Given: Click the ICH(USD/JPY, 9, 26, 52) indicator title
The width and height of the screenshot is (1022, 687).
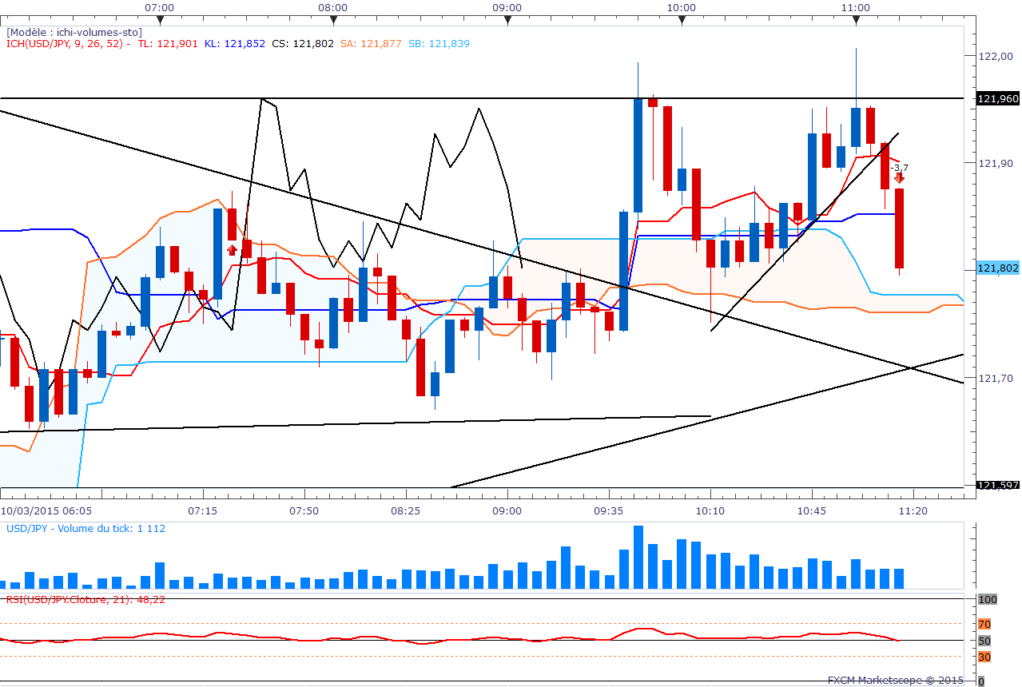Looking at the screenshot, I should coord(68,44).
